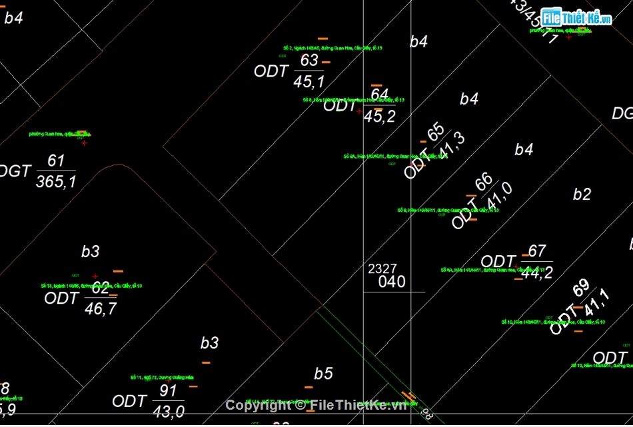Select the area value "43,0"
633x427 pixels.
[169, 412]
